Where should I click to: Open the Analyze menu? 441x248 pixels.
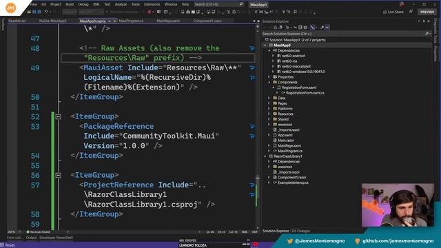[x=121, y=5]
